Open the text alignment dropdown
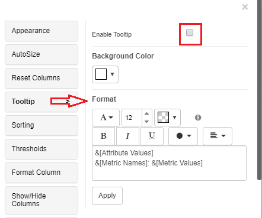The height and width of the screenshot is (218, 262). 218,136
